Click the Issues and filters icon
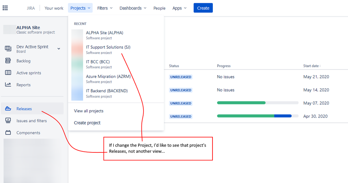The height and width of the screenshot is (183, 348). click(8, 120)
